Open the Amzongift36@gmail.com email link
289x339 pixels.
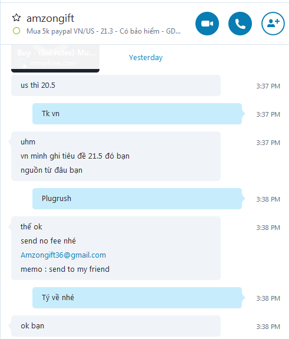point(63,255)
